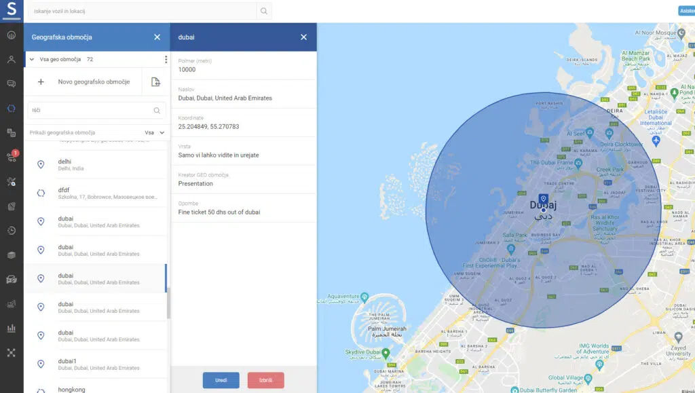Click the Al Noor Mosque map marker

click(x=681, y=33)
